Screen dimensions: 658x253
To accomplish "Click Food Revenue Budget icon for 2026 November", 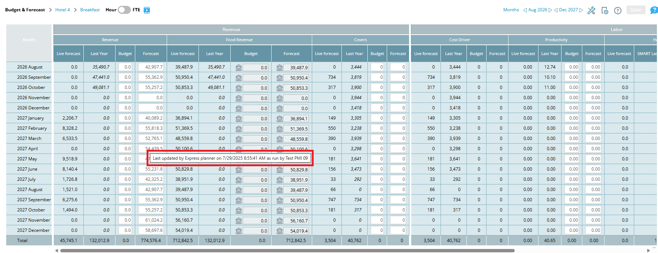I will point(239,98).
